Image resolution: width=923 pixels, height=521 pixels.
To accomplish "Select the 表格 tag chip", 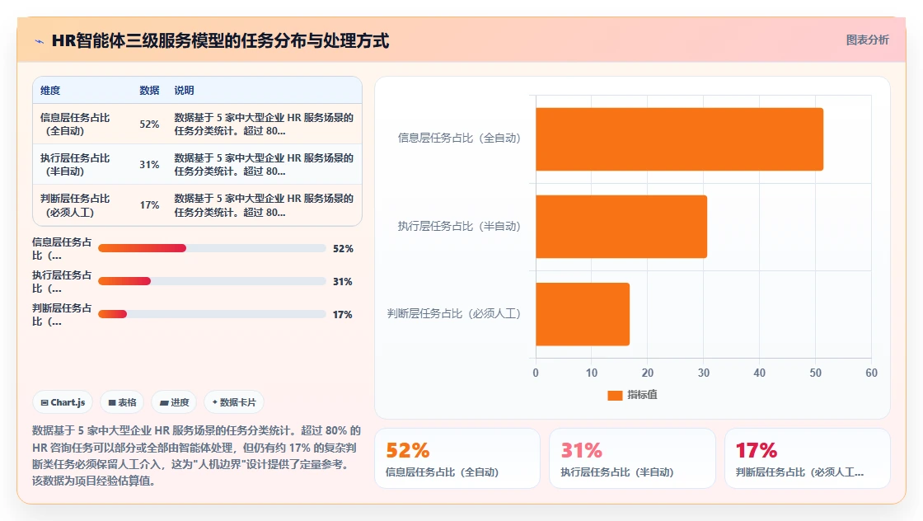I will click(x=123, y=402).
